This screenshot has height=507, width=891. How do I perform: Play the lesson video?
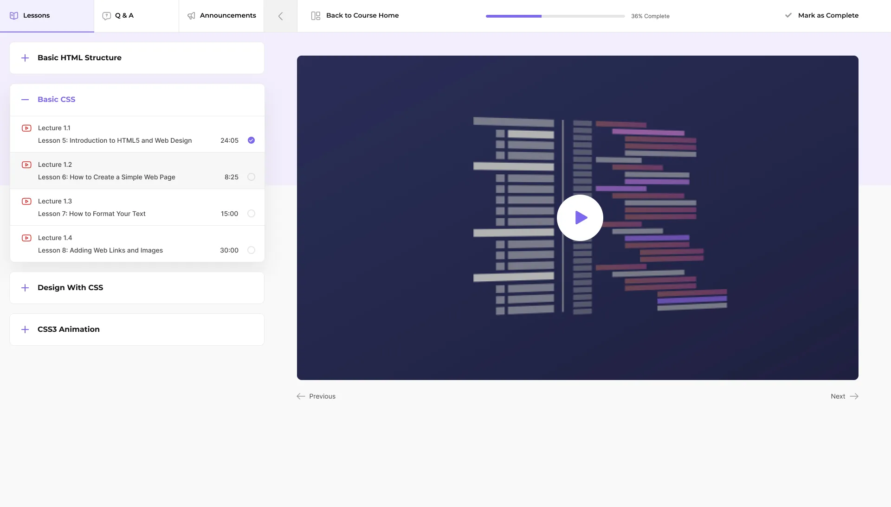[x=580, y=218]
